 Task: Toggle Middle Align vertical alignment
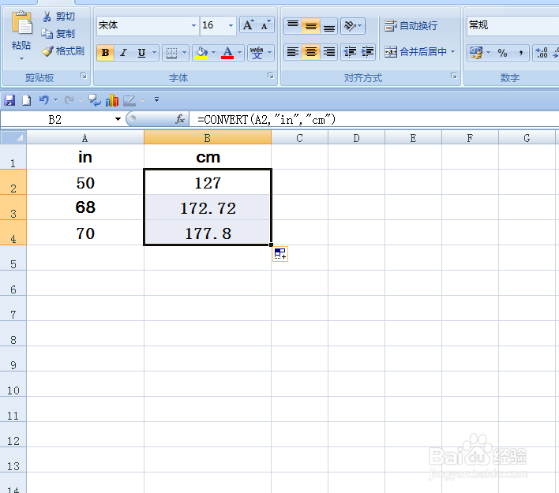click(x=310, y=26)
